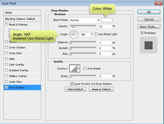Image resolution: width=164 pixels, height=124 pixels.
Task: Click the Spread slider handle
Action: pos(71,48)
